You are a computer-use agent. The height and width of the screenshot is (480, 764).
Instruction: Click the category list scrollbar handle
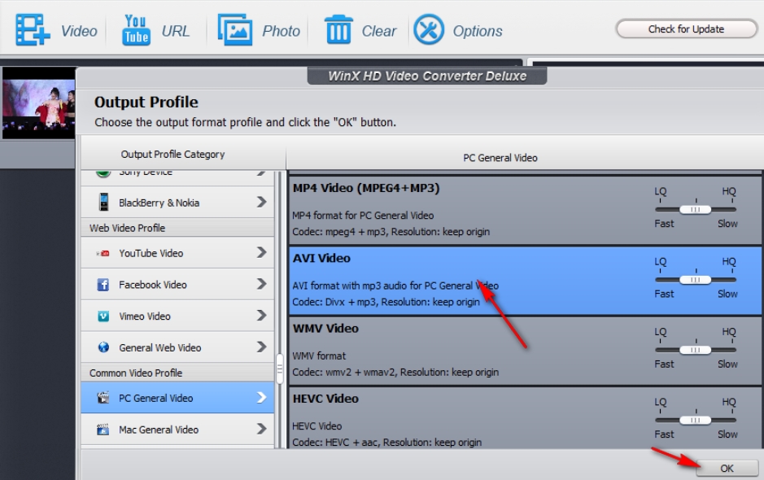(x=280, y=369)
